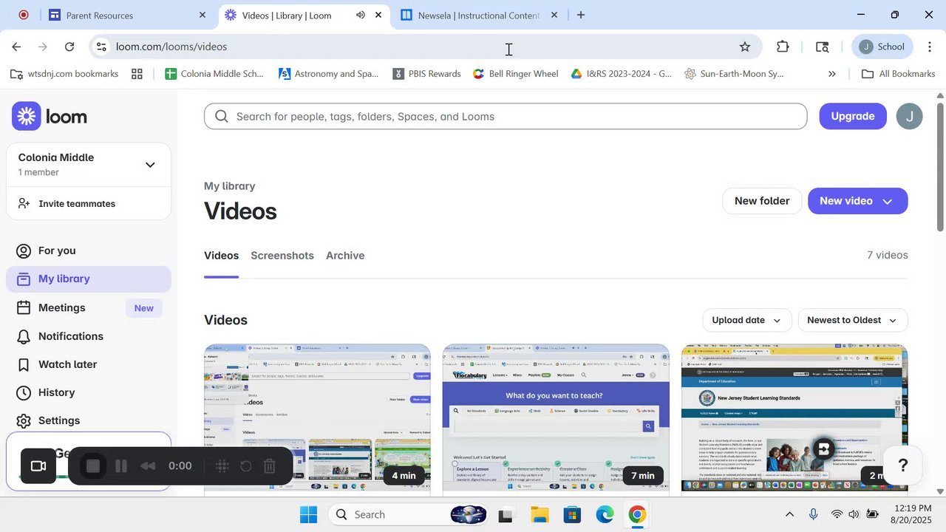Open the Loom camera recorder button

[x=38, y=466]
